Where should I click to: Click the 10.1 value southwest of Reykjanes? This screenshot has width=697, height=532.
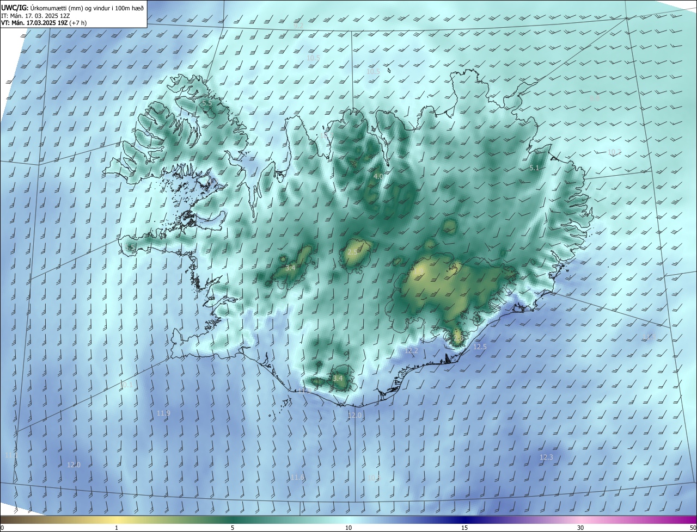point(126,385)
